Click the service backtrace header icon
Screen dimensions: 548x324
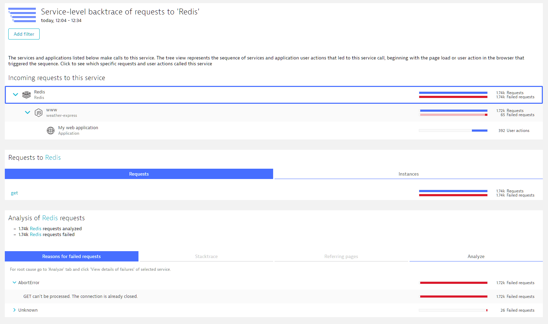22,15
